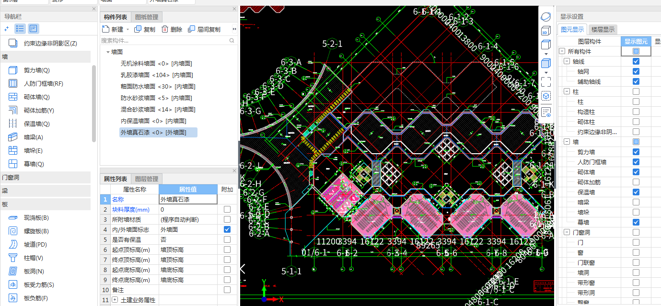
Task: Choose the 墙垛(E) icon
Action: tap(13, 151)
